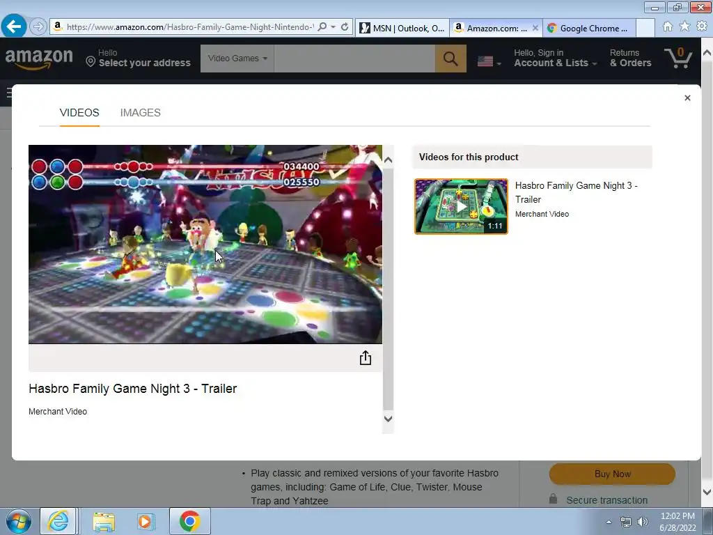Viewport: 713px width, 535px height.
Task: Click the browser back arrow button
Action: pyautogui.click(x=14, y=26)
